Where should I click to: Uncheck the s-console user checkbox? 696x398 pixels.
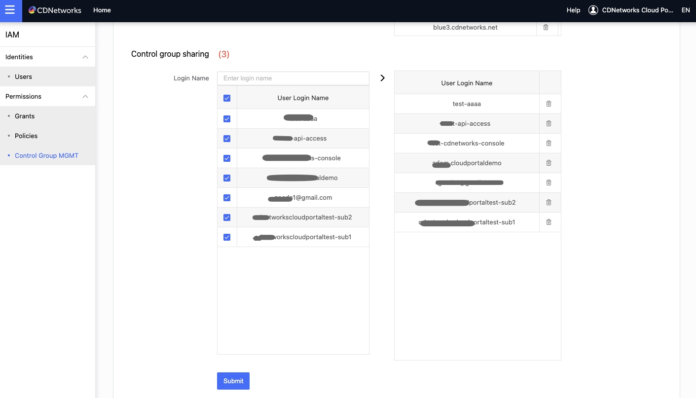(x=227, y=158)
